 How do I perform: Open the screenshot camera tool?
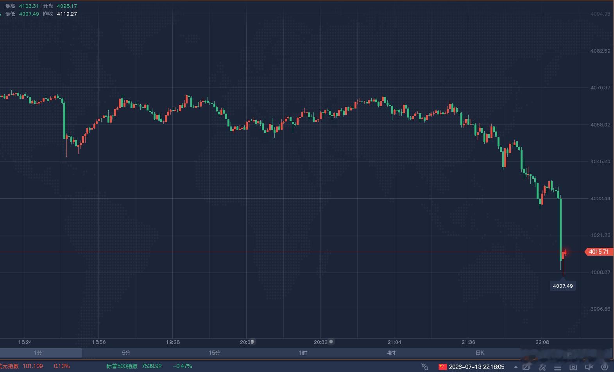[573, 367]
